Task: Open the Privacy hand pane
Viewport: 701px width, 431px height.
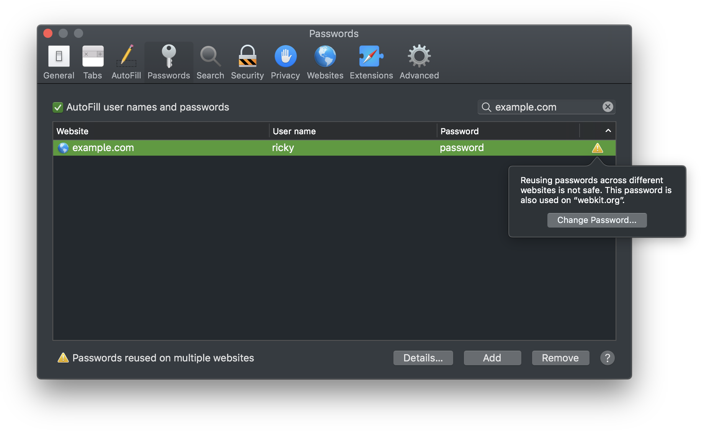Action: pos(285,62)
